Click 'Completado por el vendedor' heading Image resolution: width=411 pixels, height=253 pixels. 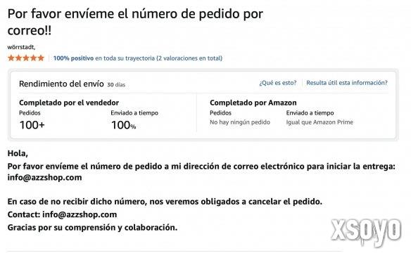coord(69,103)
